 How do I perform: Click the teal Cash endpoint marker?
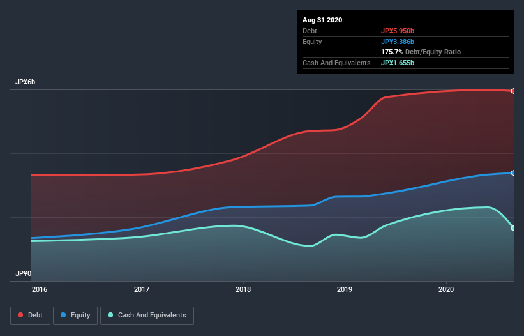click(x=513, y=228)
